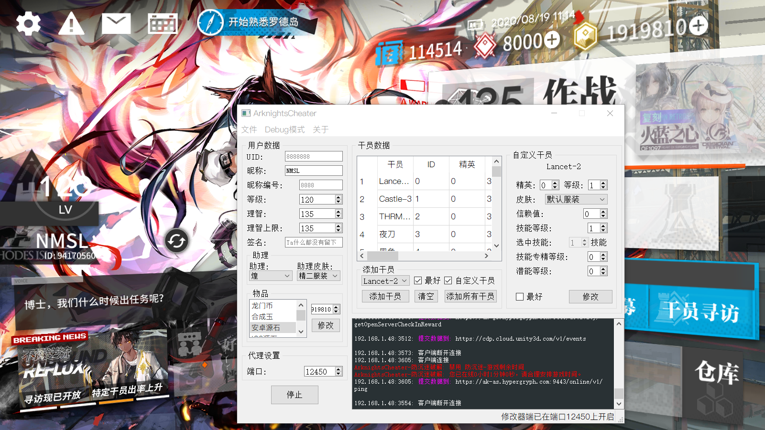The image size is (765, 430).
Task: Click the compass mission guide icon
Action: tap(210, 22)
